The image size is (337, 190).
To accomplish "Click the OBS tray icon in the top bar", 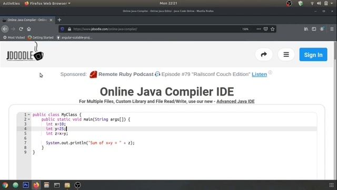I will coord(289,4).
